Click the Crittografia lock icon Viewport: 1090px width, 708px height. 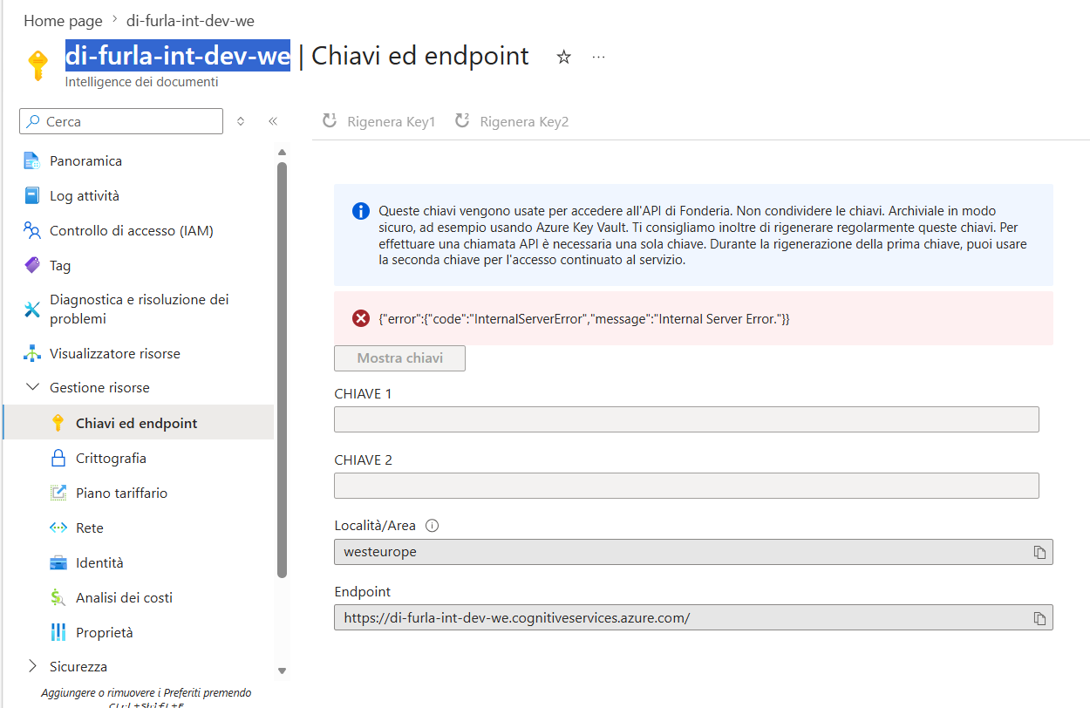(x=58, y=458)
